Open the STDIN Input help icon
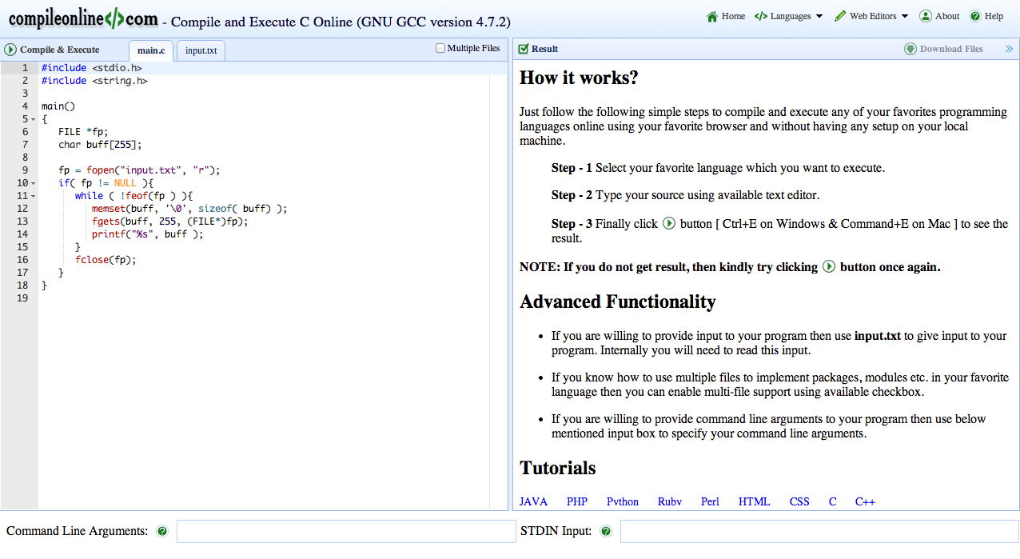 (606, 531)
